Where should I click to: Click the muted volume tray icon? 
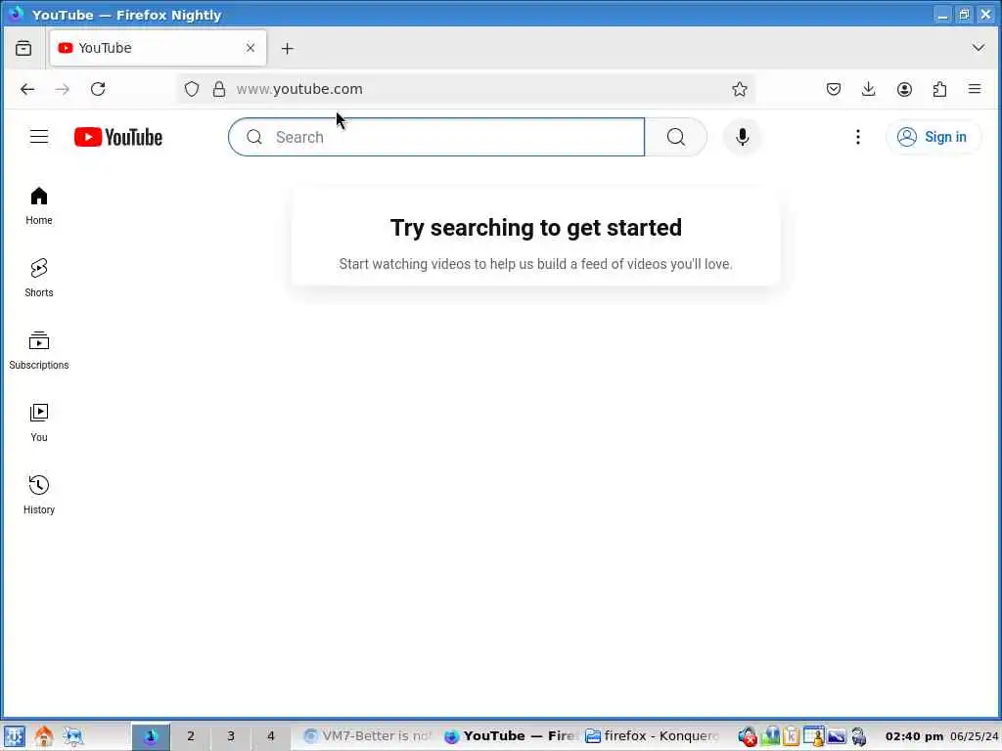coord(747,736)
